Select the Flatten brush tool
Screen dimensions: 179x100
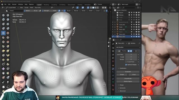pos(3,37)
